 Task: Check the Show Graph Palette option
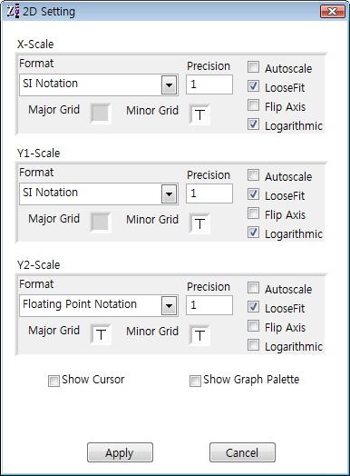[195, 381]
